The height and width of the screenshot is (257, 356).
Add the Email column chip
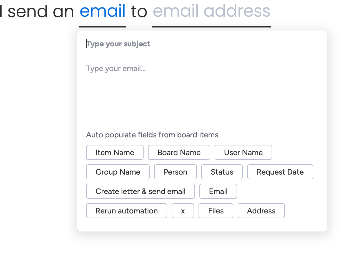[x=218, y=191]
